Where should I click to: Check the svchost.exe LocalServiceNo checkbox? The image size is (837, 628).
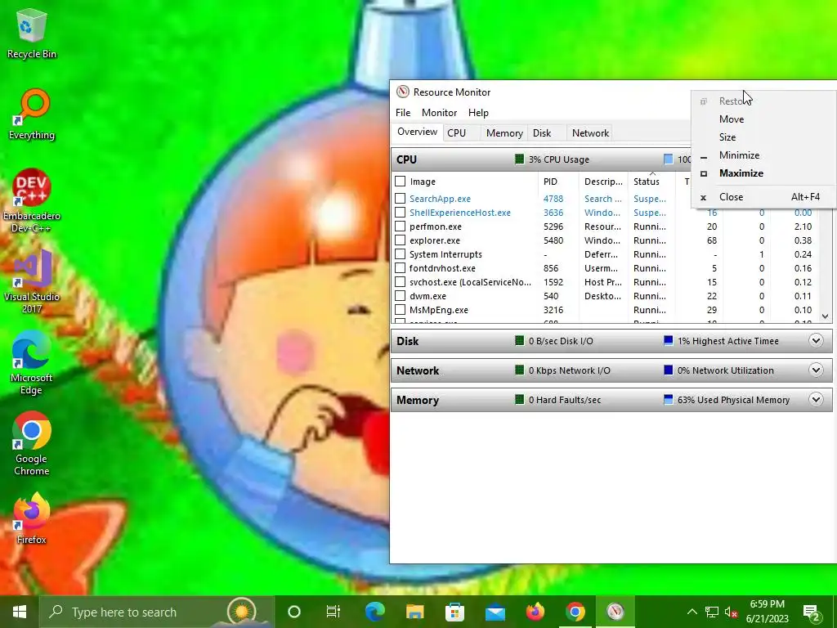[400, 282]
